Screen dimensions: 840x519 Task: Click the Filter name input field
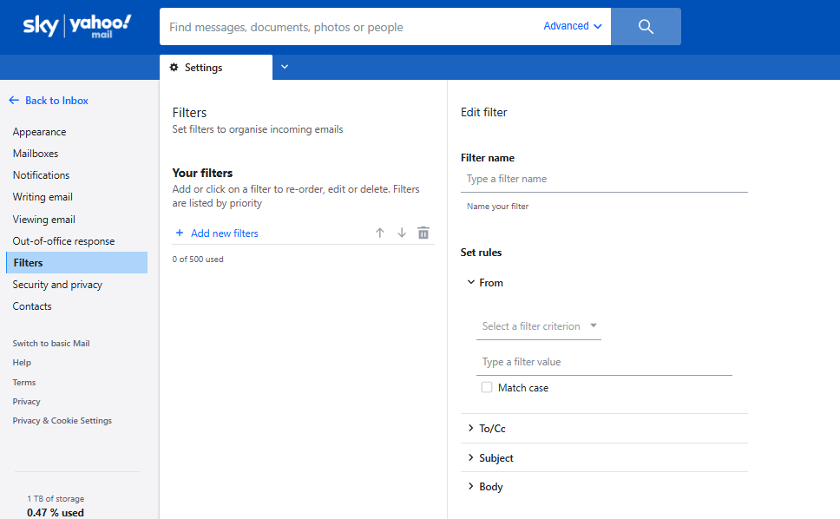(604, 178)
